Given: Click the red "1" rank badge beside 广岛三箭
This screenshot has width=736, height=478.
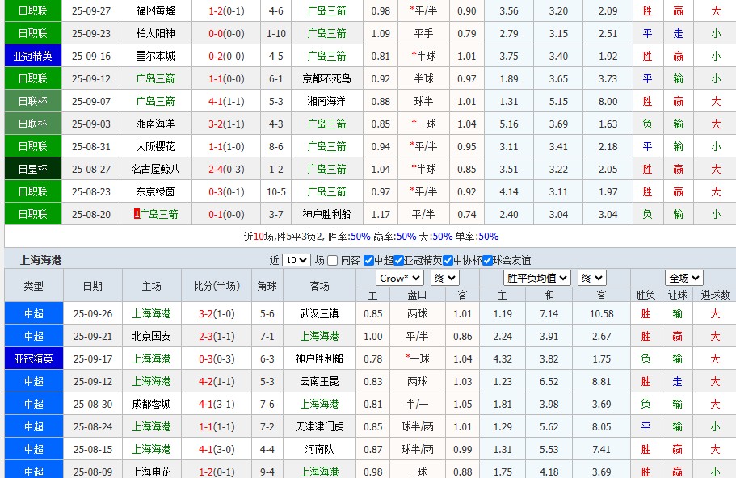Looking at the screenshot, I should pos(137,213).
